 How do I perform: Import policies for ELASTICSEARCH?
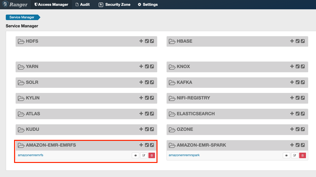pyautogui.click(x=298, y=113)
